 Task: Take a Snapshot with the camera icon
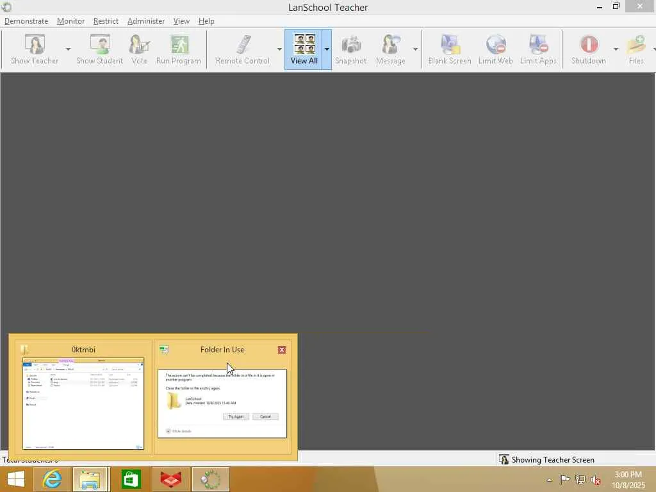point(351,49)
